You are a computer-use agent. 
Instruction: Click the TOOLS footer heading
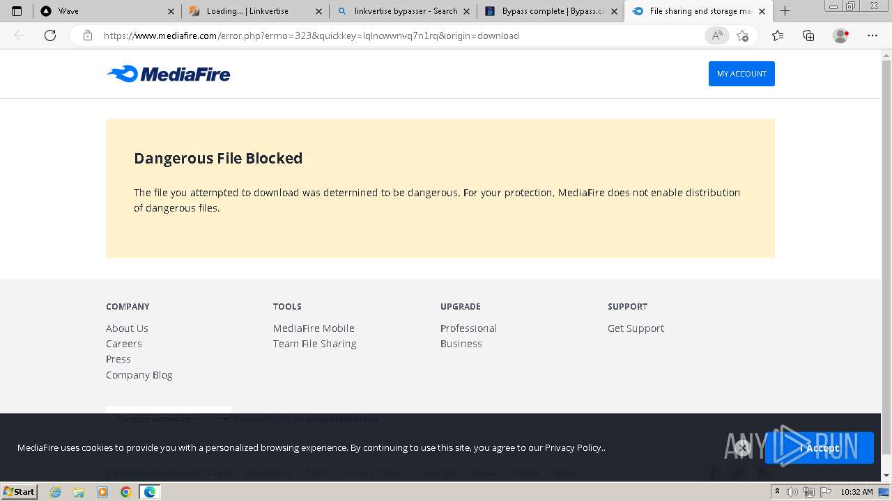[x=287, y=306]
